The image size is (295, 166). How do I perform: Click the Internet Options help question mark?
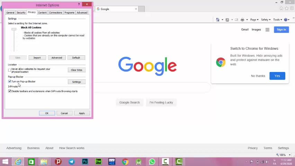(79, 4)
